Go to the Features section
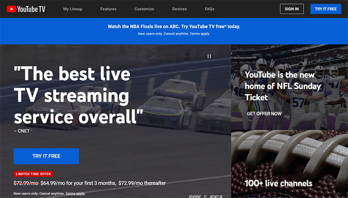This screenshot has height=198, width=348. click(108, 9)
